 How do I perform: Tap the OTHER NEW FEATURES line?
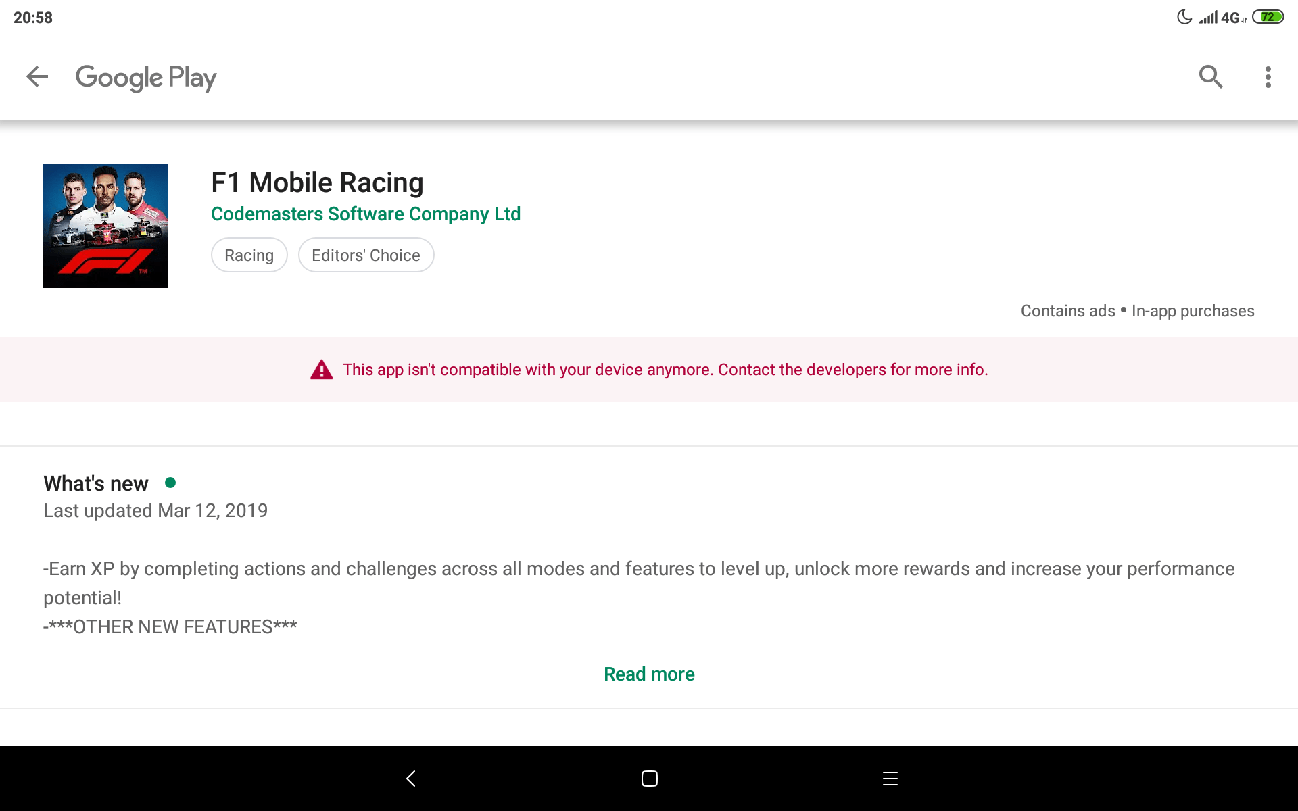click(170, 626)
